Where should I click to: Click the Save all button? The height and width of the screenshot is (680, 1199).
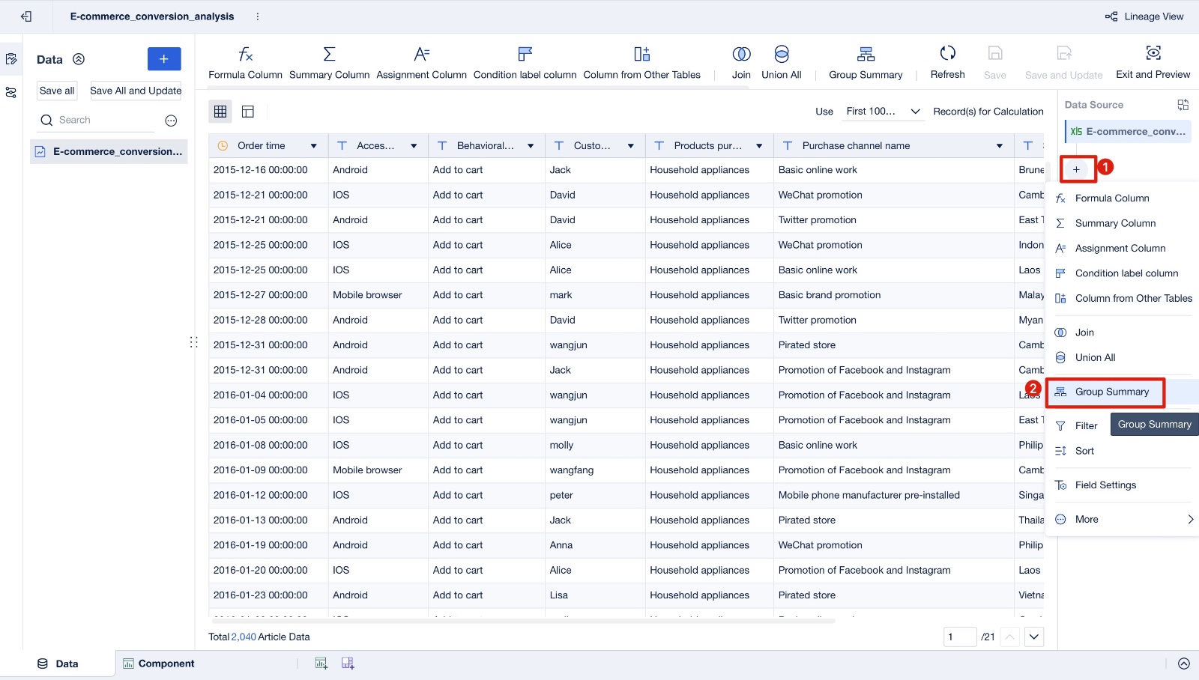click(x=57, y=91)
